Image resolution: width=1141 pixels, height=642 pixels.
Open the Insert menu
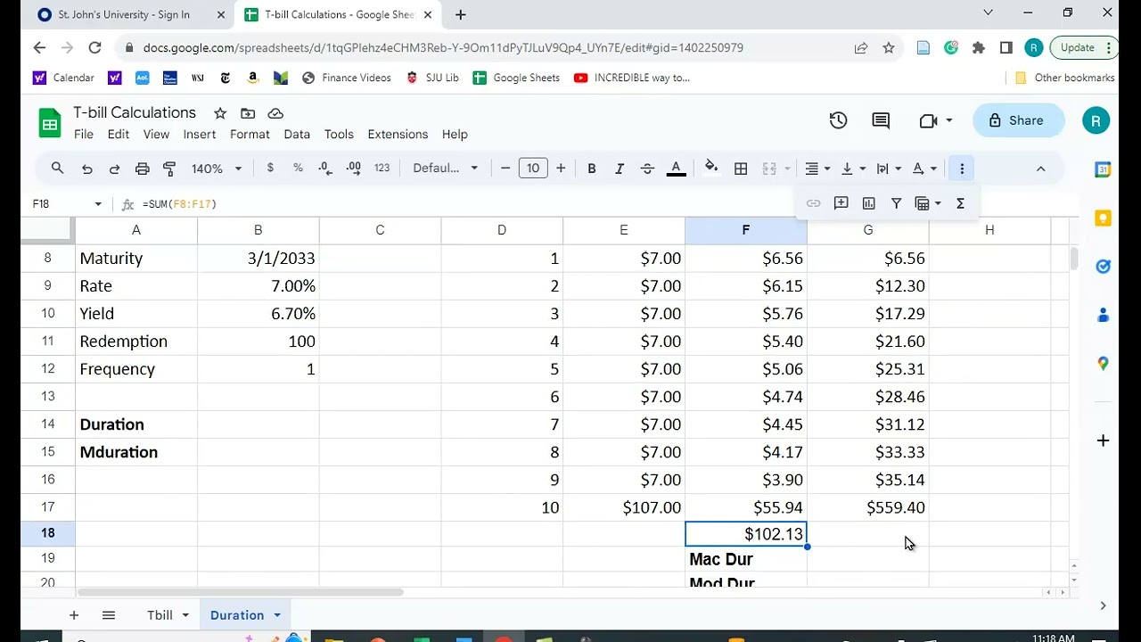(x=200, y=134)
